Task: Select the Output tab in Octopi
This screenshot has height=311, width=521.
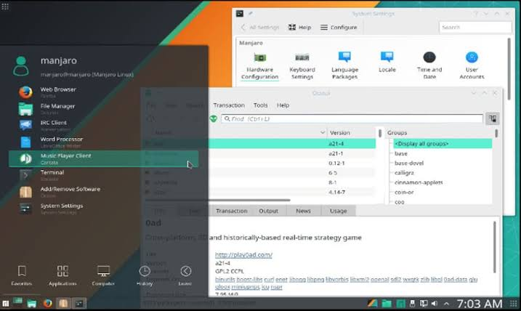Action: (x=268, y=211)
